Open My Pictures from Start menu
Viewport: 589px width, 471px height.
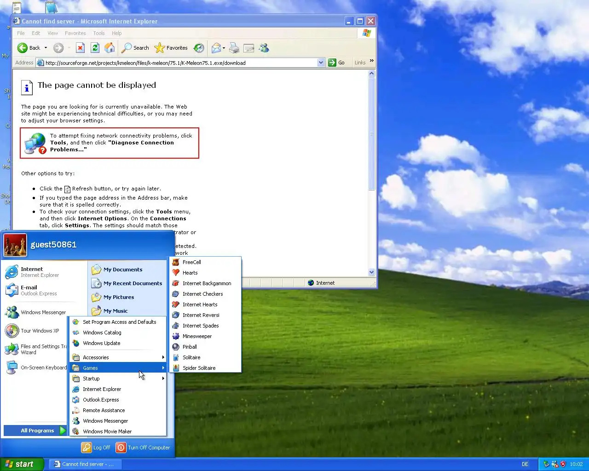[113, 297]
